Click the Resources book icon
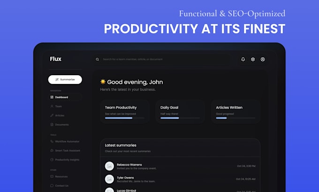Viewport: 319px width, 192px height. tap(52, 177)
